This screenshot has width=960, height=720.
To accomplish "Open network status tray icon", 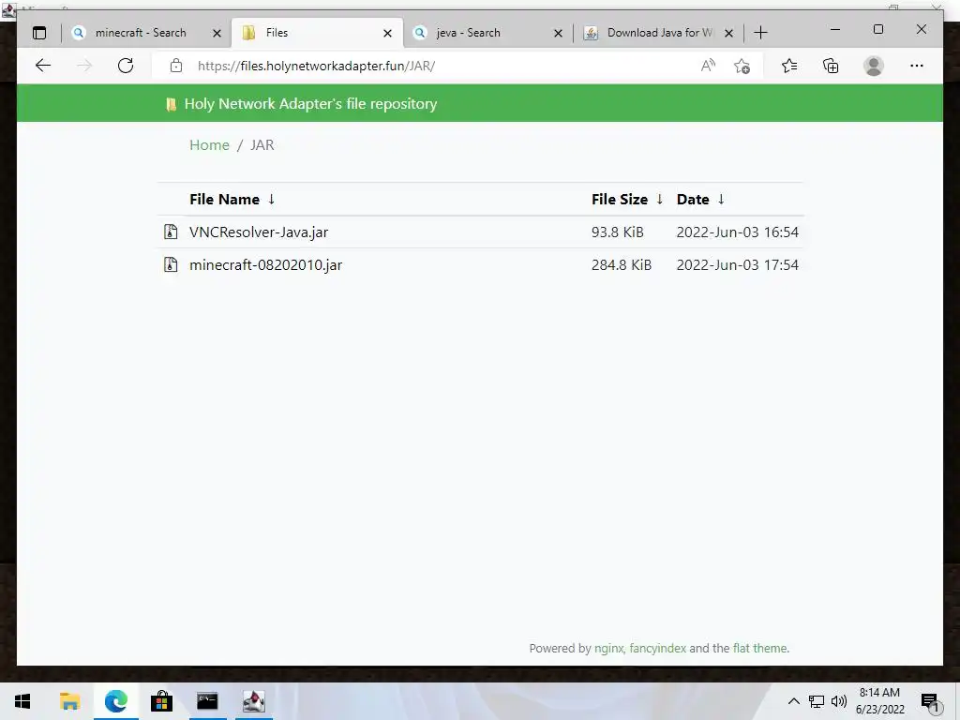I will (817, 701).
